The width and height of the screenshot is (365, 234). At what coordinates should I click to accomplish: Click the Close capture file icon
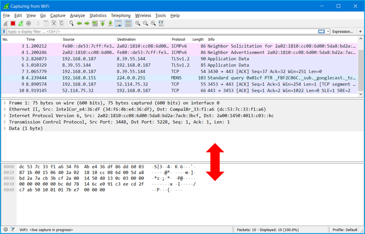tap(54, 23)
